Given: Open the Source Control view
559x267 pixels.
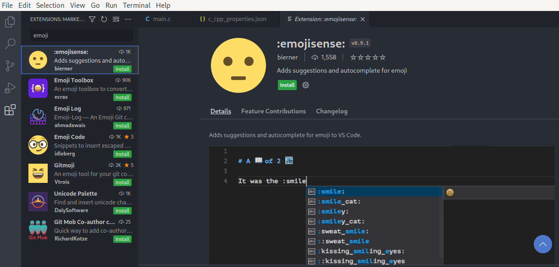Looking at the screenshot, I should [10, 66].
